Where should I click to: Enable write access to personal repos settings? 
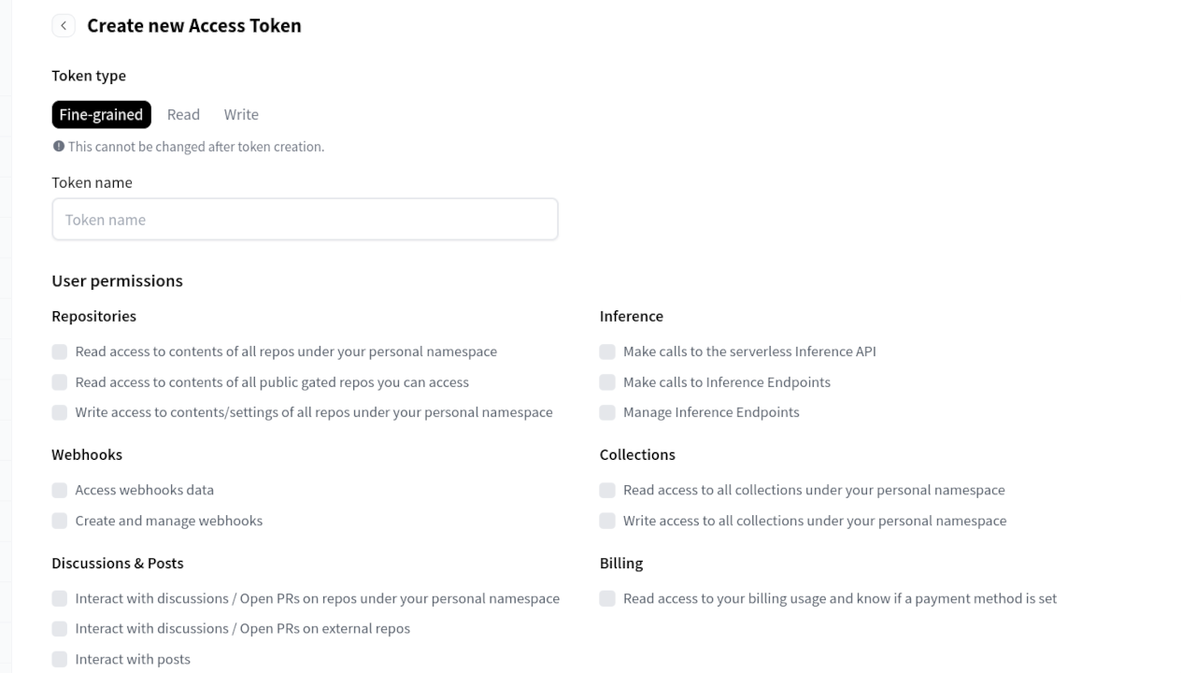click(60, 412)
